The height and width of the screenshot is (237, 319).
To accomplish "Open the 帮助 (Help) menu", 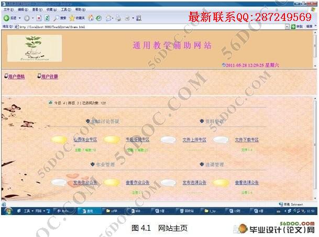I will [x=80, y=9].
